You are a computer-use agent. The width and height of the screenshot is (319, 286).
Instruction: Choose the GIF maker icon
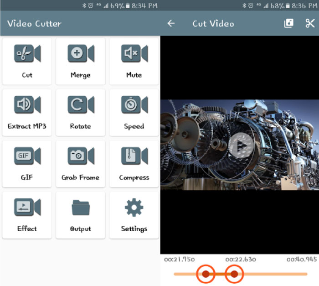click(27, 156)
